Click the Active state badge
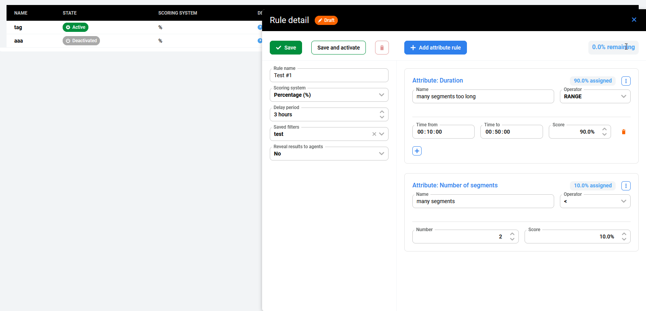Screen dimensions: 646x311 (x=75, y=27)
